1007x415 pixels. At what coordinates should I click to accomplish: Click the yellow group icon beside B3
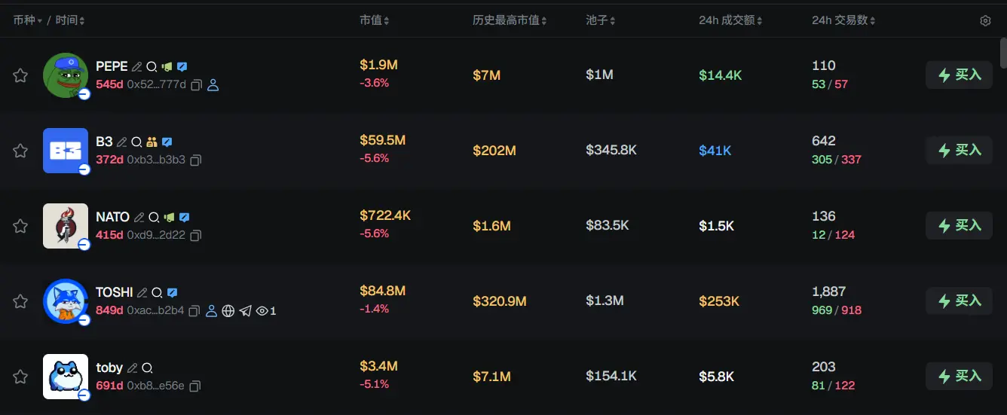[152, 142]
